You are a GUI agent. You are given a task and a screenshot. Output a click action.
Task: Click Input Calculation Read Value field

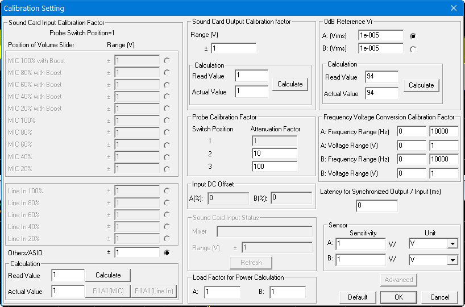[x=68, y=275]
